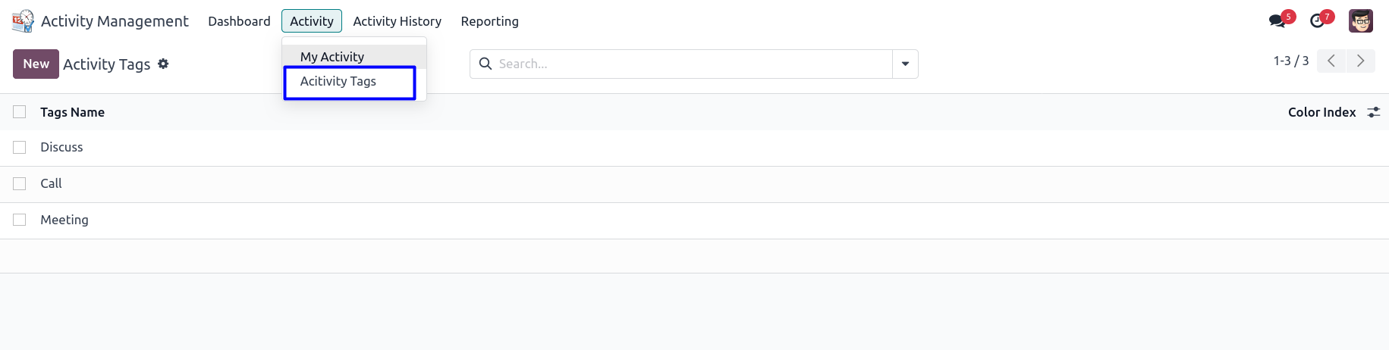This screenshot has height=350, width=1389.
Task: Open the Activity History menu
Action: pyautogui.click(x=397, y=21)
